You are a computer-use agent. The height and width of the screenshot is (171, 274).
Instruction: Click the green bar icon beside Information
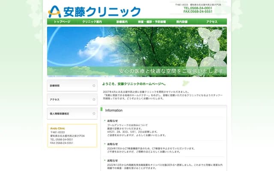pyautogui.click(x=102, y=110)
